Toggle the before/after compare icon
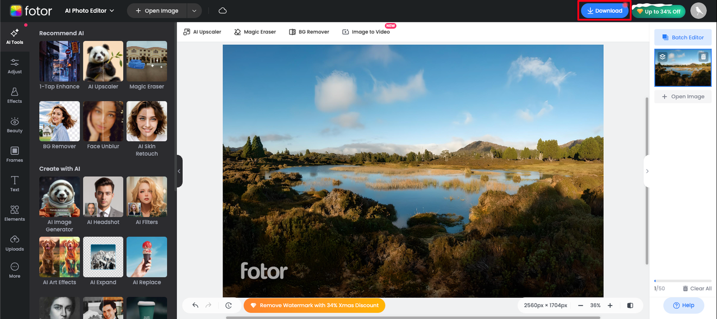 coord(630,306)
